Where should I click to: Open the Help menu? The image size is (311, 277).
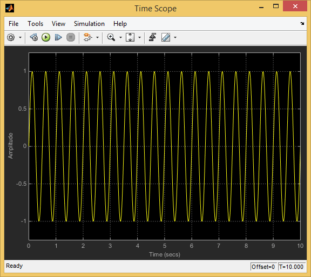(120, 24)
